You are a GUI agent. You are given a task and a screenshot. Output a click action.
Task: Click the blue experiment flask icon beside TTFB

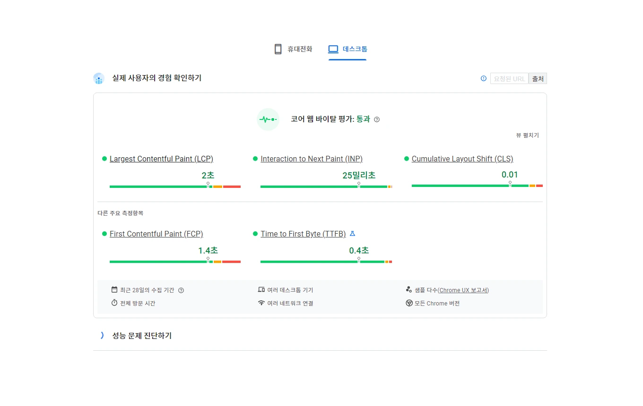pos(352,233)
